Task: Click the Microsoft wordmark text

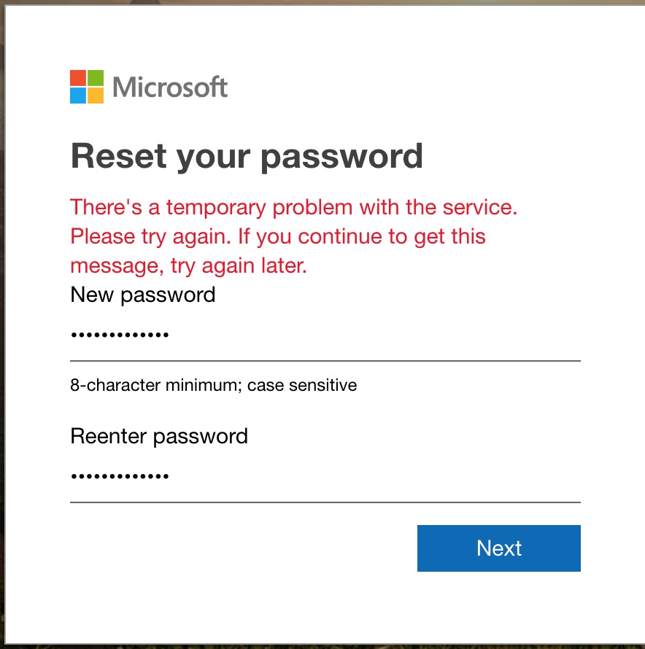Action: tap(170, 87)
